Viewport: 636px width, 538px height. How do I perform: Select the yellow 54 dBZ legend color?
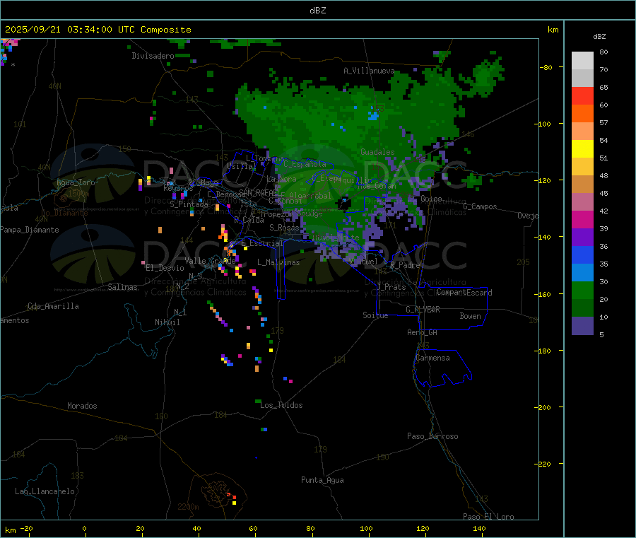[582, 149]
